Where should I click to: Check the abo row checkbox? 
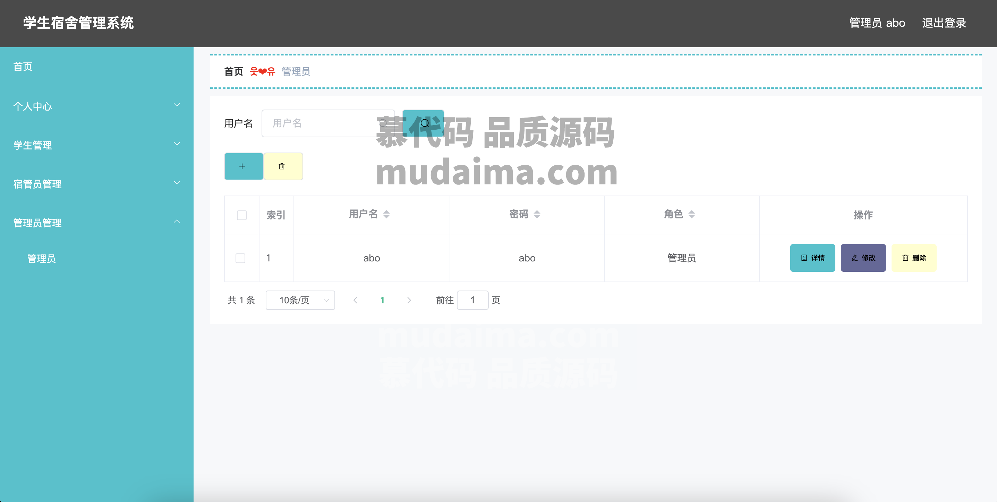click(x=240, y=258)
